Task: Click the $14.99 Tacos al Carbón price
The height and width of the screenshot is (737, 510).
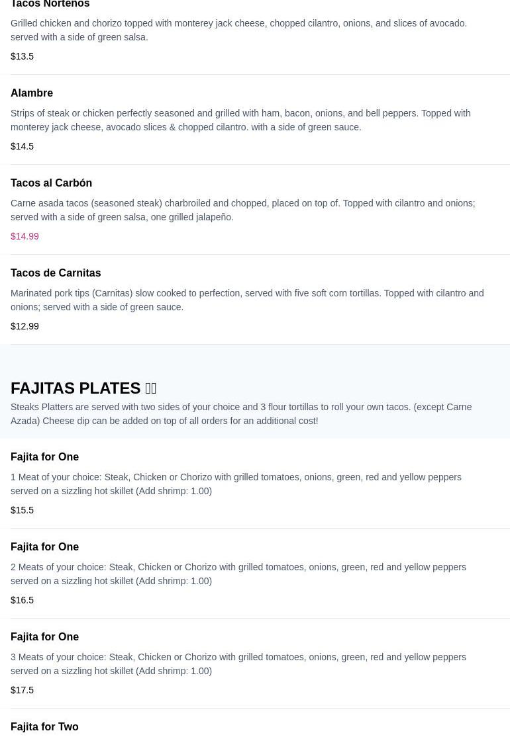Action: [x=25, y=236]
